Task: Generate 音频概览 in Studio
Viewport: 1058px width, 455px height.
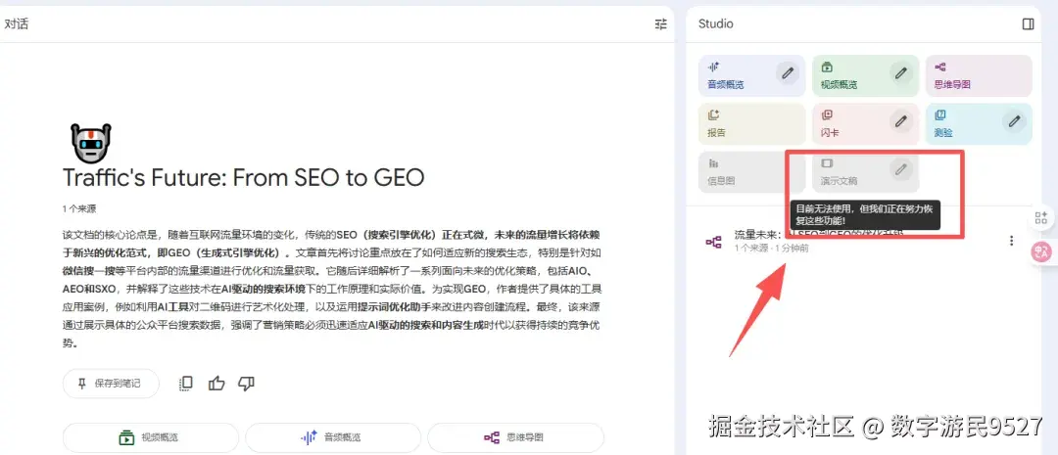Action: coord(751,76)
